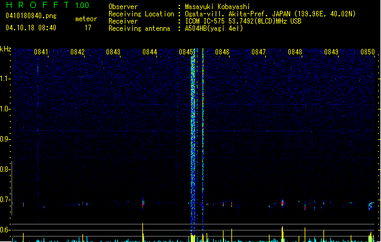Click the 0.7 kHz axis label
The image size is (381, 242).
point(5,200)
